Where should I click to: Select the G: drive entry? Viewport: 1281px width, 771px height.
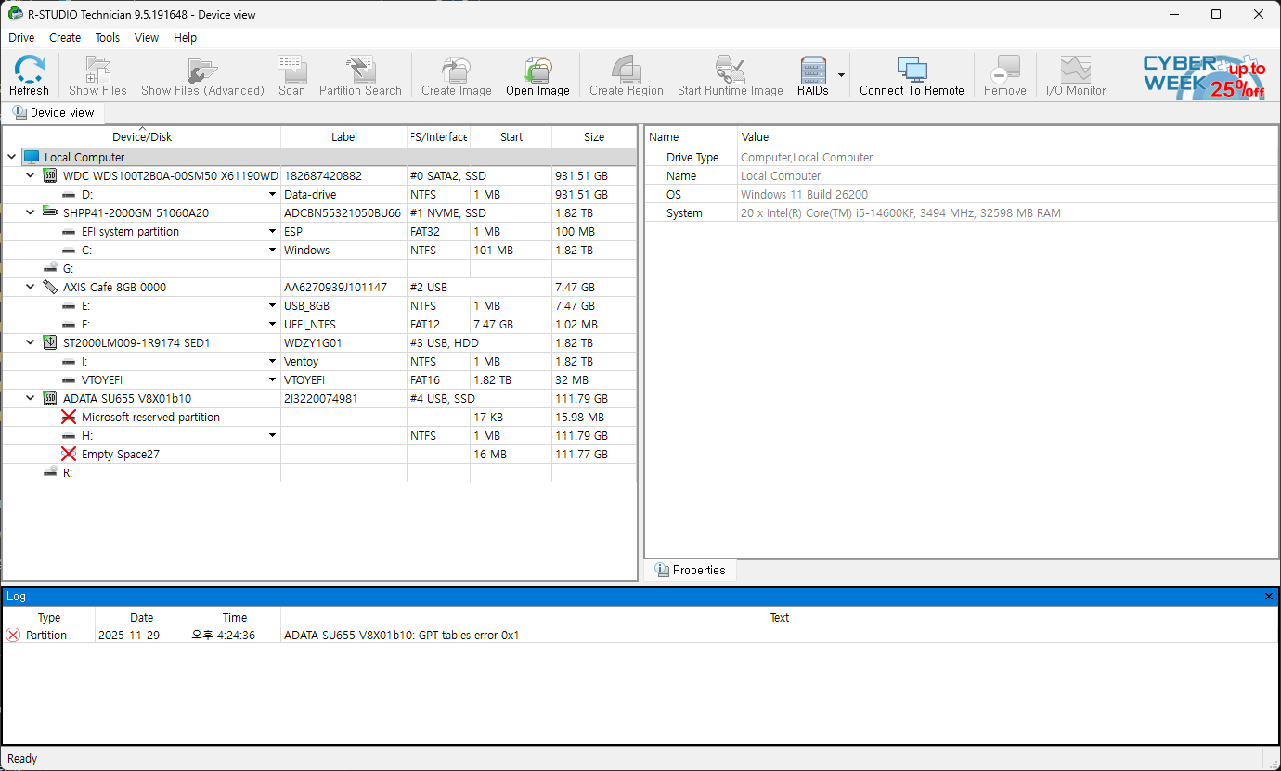(68, 269)
